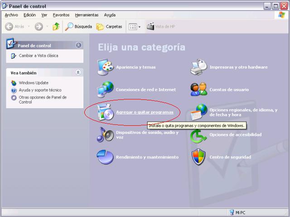Open the Archivo menu
The image size is (290, 217).
click(x=11, y=15)
